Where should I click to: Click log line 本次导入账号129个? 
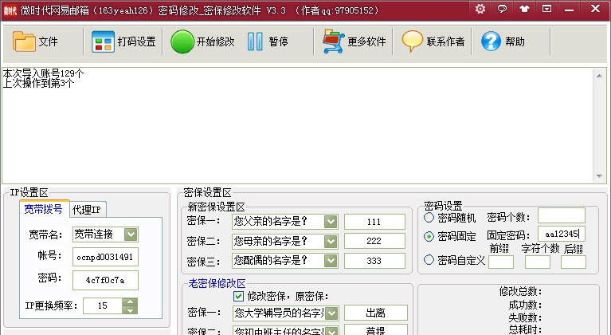(x=43, y=73)
